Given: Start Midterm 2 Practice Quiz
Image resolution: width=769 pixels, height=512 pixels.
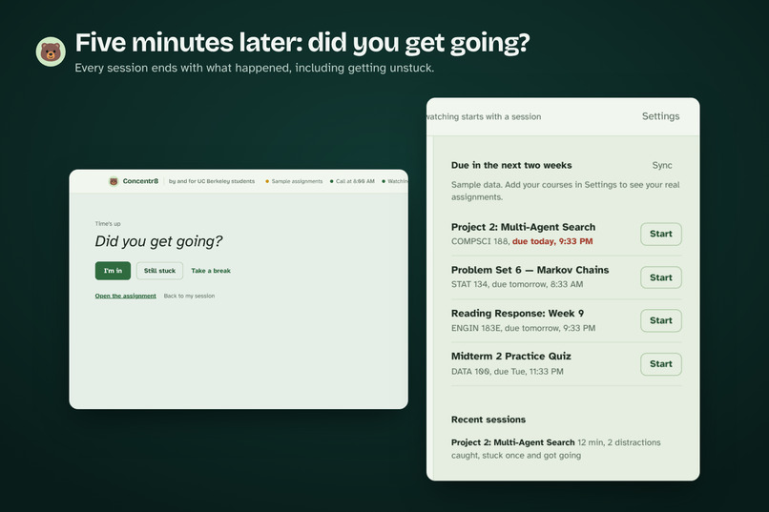Looking at the screenshot, I should click(660, 363).
